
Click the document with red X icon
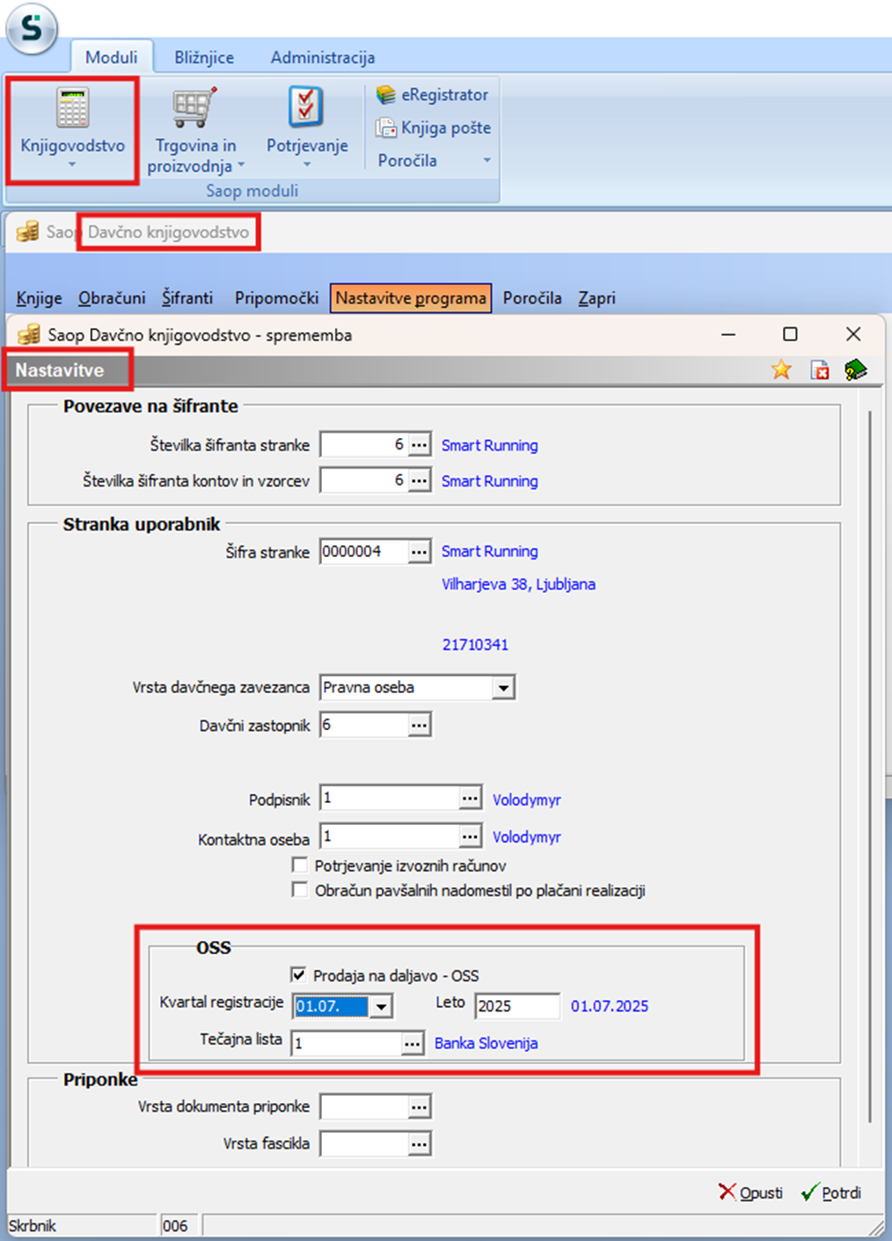[820, 370]
